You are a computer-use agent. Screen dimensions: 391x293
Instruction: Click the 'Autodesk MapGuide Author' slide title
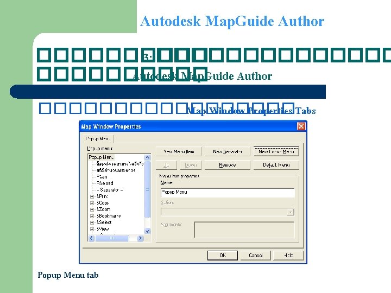coord(232,21)
